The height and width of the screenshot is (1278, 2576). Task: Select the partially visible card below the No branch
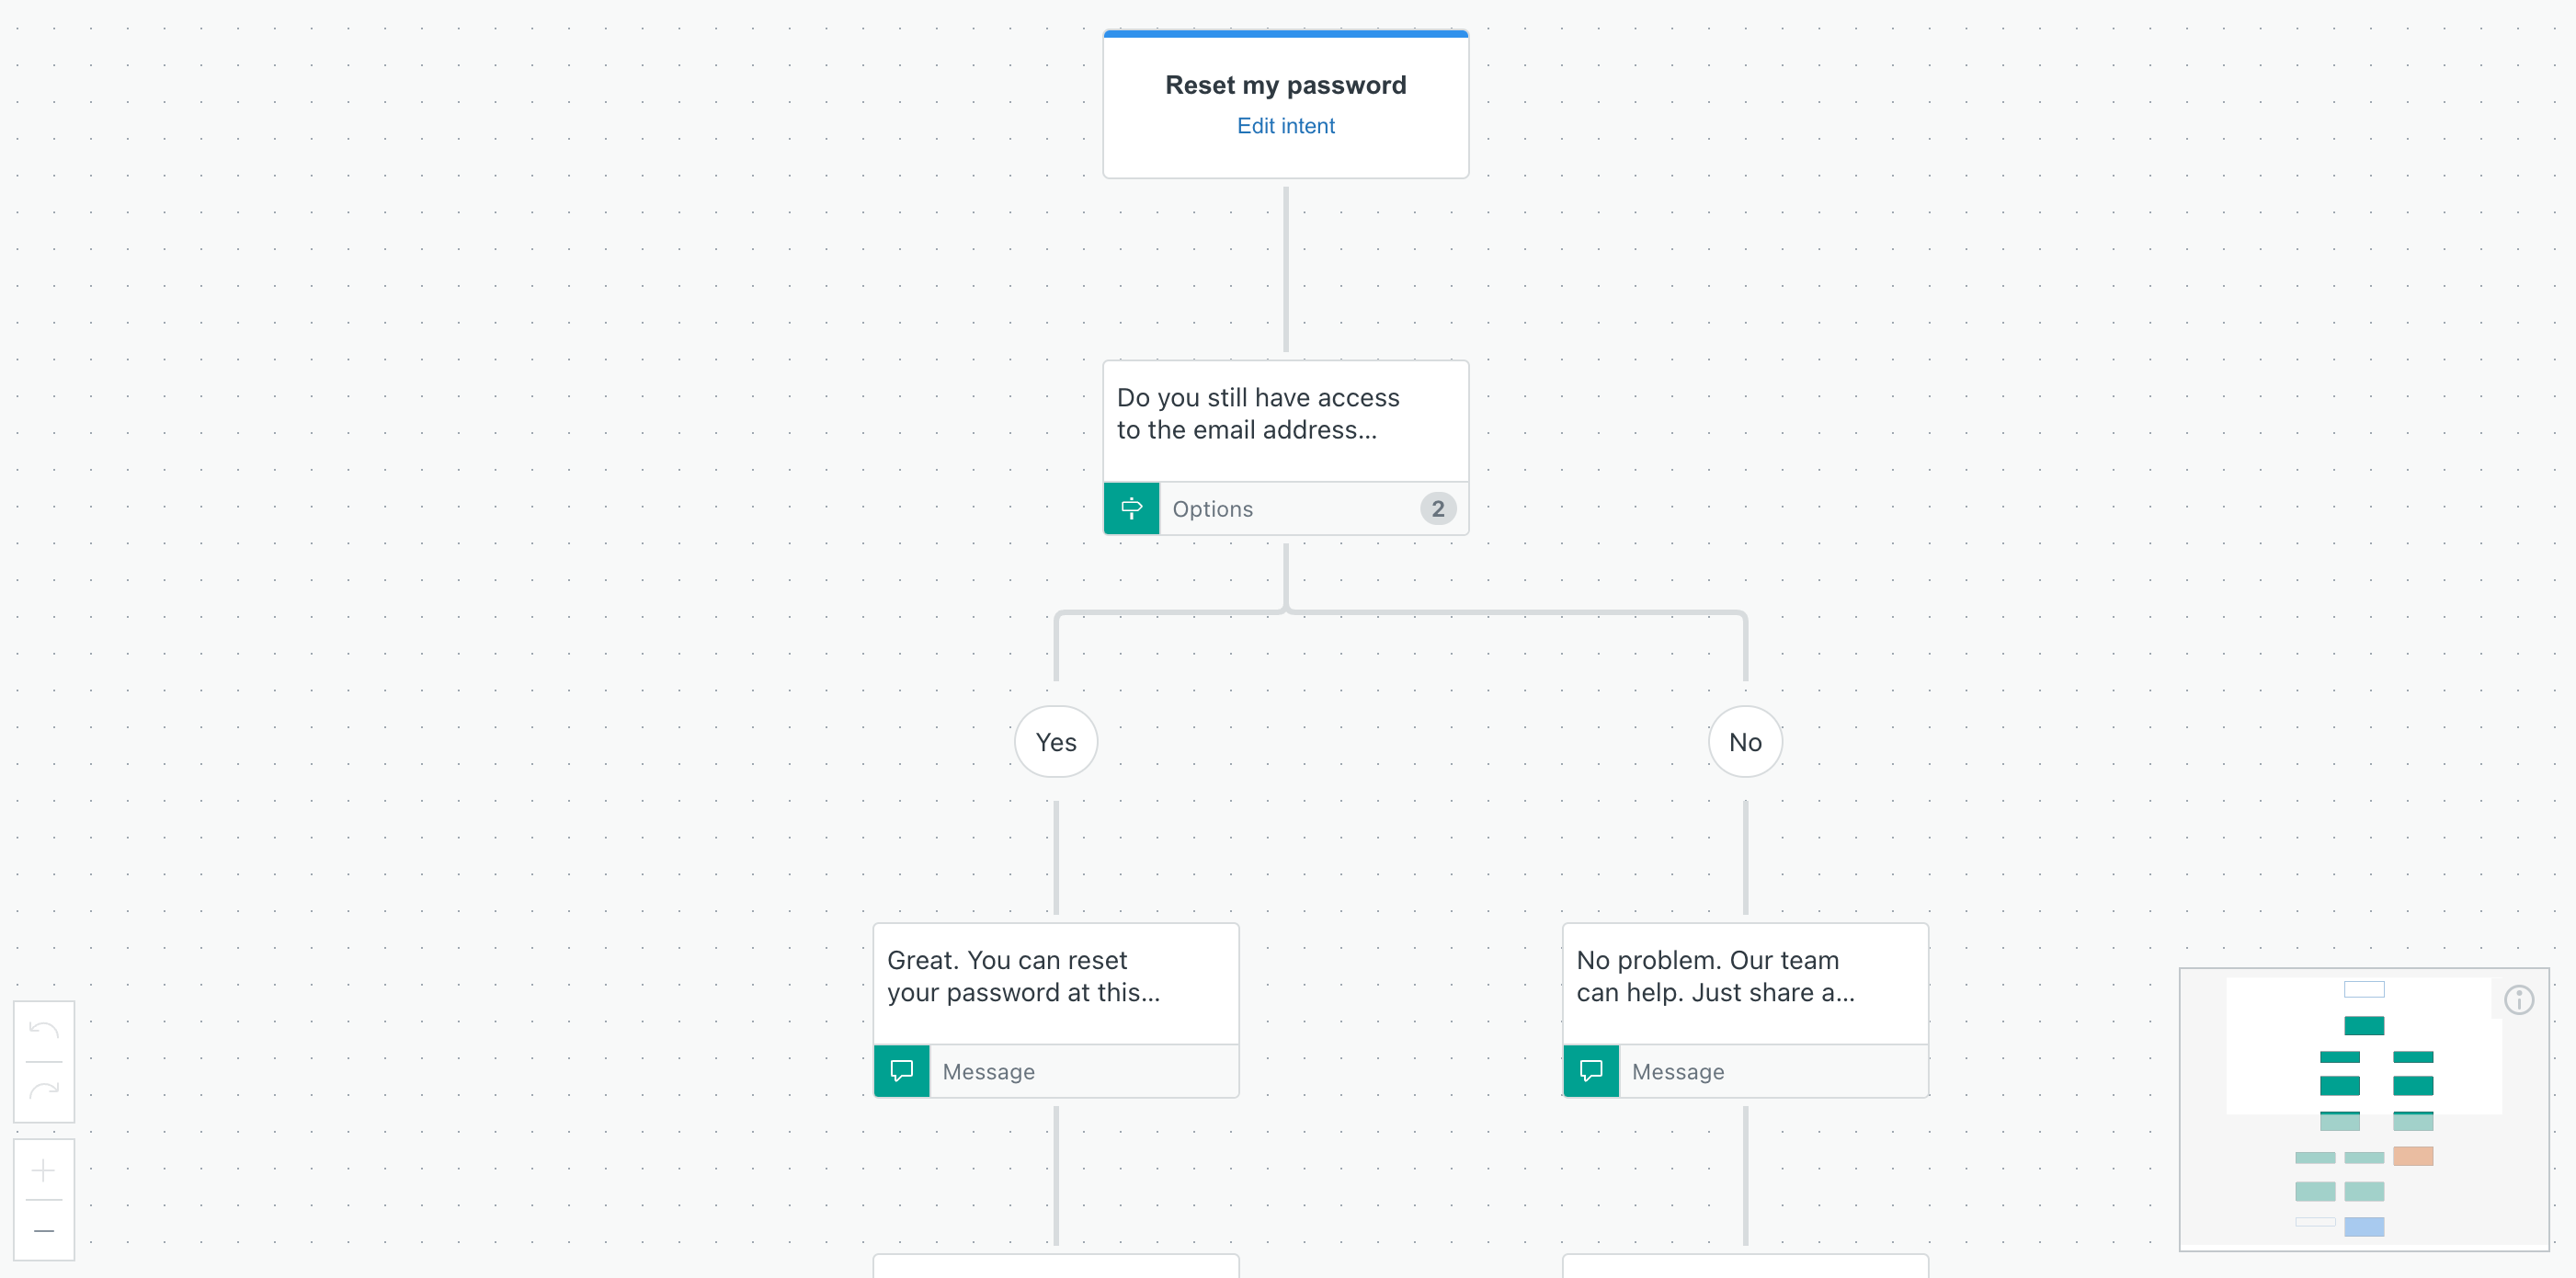coord(1744,1270)
